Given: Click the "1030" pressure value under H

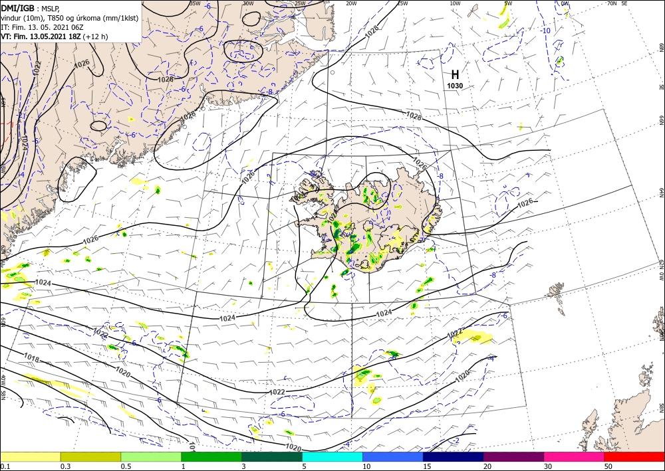Looking at the screenshot, I should (455, 86).
